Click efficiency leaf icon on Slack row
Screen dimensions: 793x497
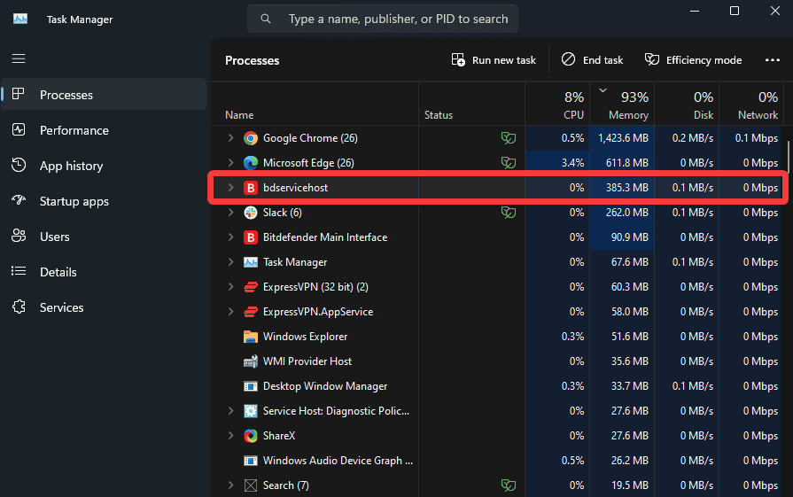(509, 212)
